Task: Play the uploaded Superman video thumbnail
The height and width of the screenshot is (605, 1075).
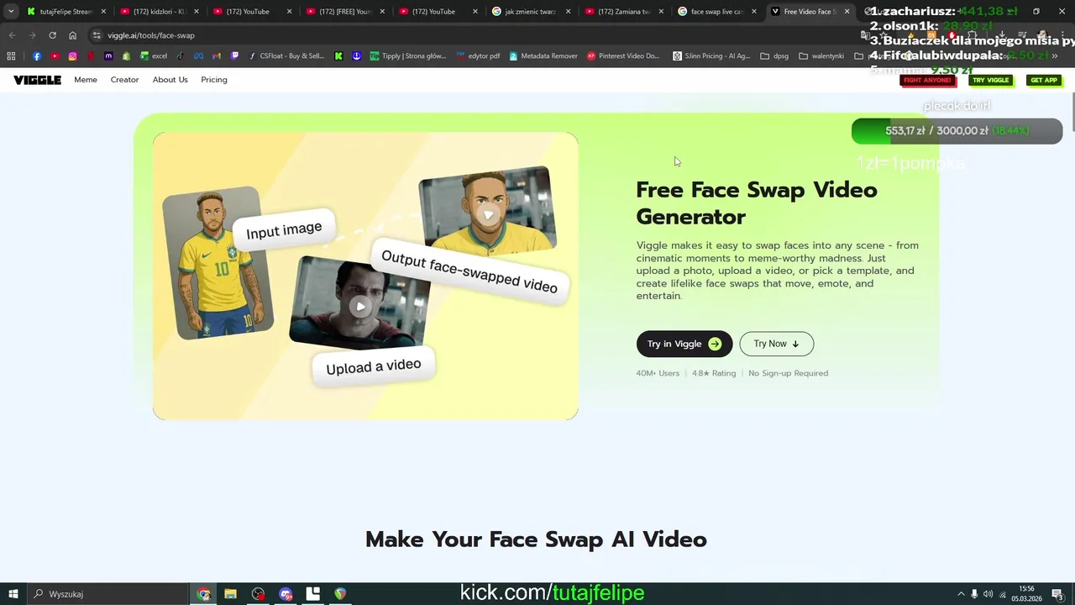Action: (x=360, y=305)
